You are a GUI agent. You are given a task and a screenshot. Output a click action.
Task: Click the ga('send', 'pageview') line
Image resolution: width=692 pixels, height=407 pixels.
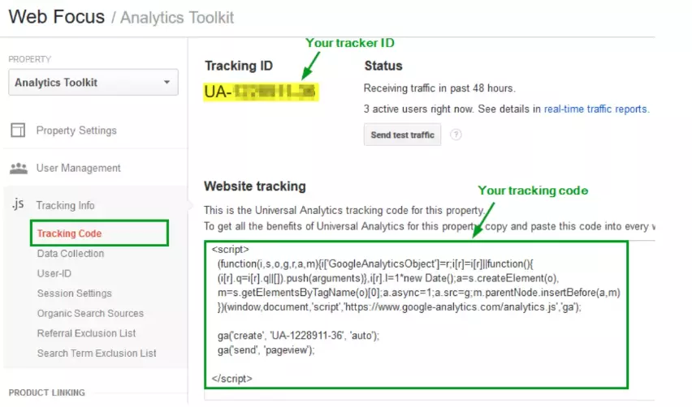pyautogui.click(x=266, y=350)
